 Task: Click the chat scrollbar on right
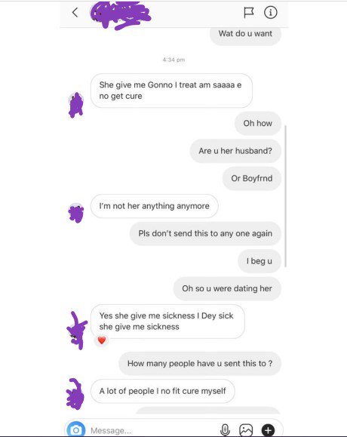pos(285,196)
